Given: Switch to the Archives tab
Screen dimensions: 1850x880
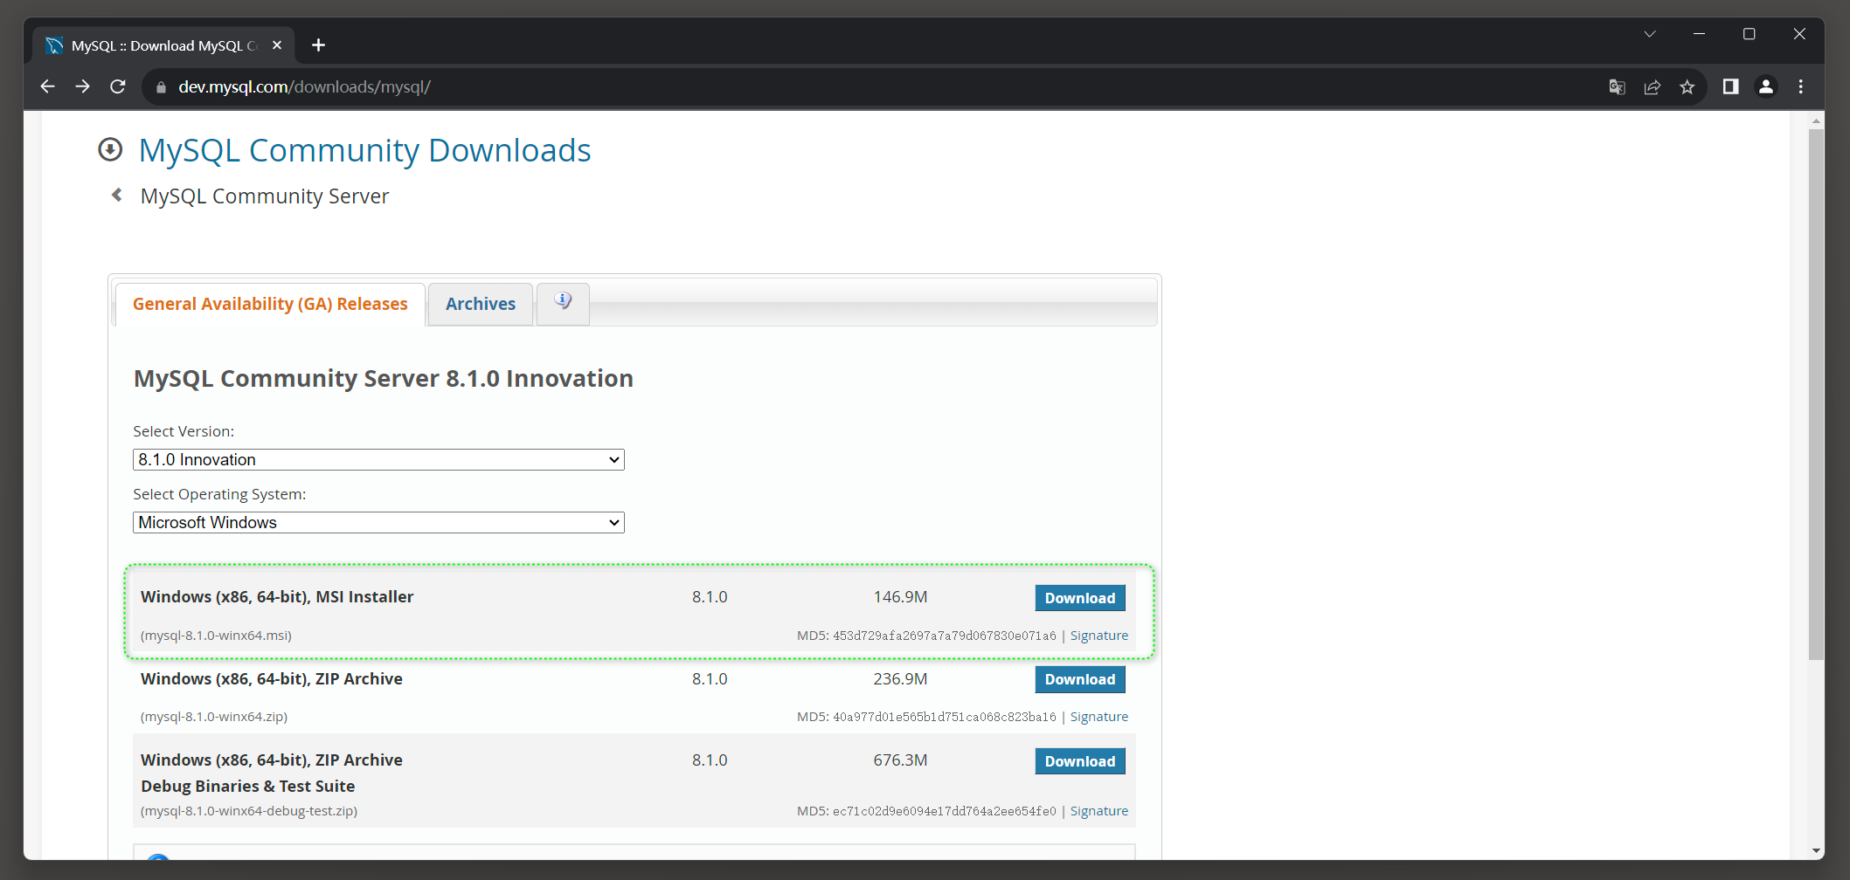Looking at the screenshot, I should point(481,304).
